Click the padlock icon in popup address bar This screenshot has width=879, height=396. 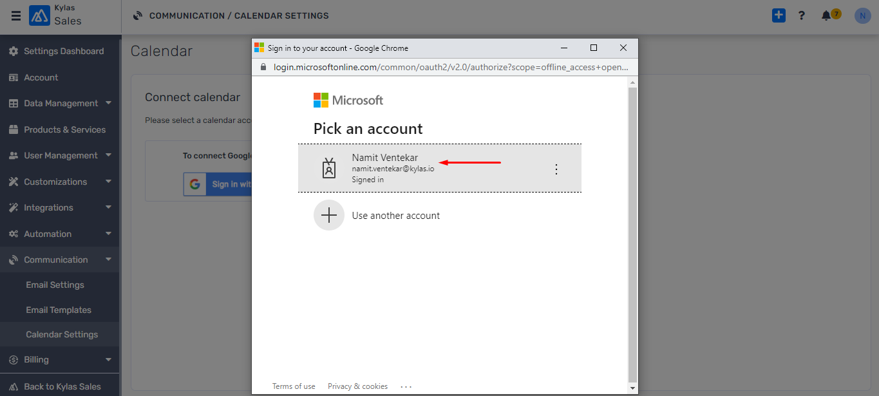263,67
